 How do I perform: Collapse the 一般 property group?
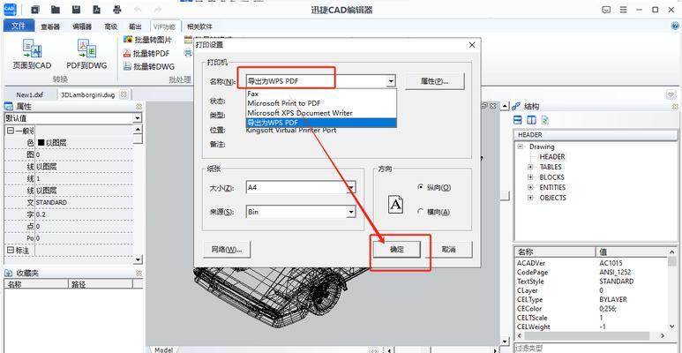click(10, 130)
